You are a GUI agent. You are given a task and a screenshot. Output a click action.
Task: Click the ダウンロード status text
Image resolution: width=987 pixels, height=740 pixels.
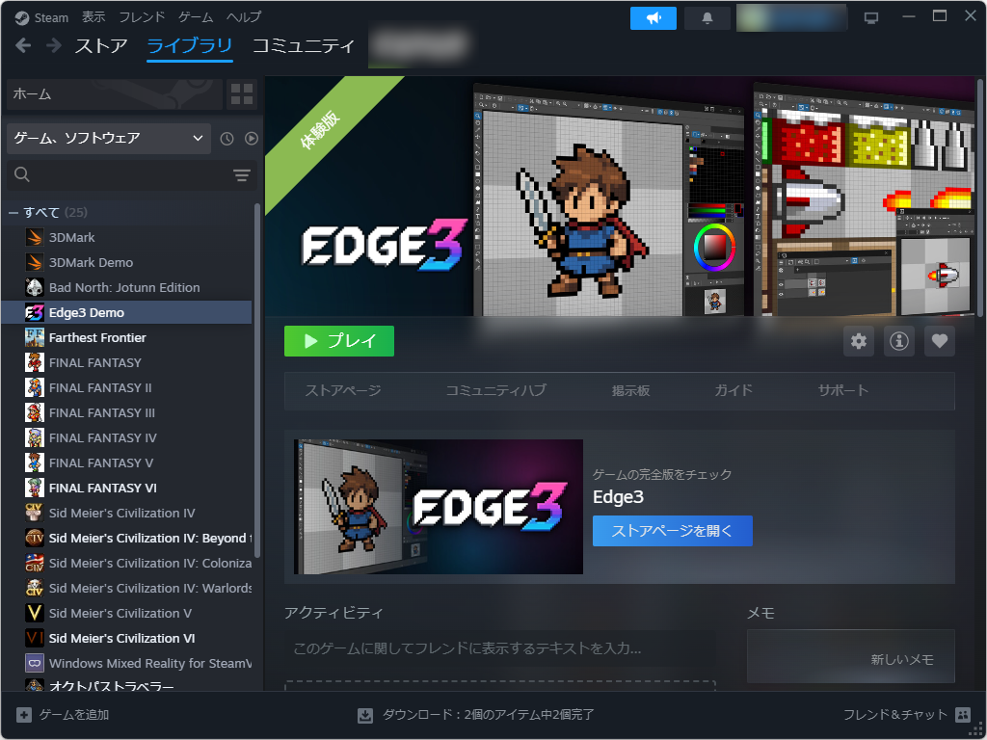click(x=489, y=715)
